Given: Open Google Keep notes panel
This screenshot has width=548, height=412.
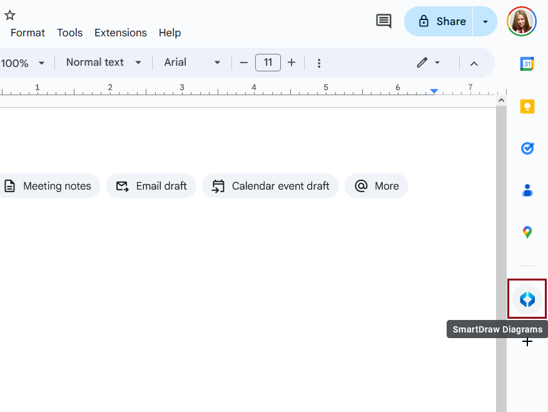Looking at the screenshot, I should click(527, 106).
